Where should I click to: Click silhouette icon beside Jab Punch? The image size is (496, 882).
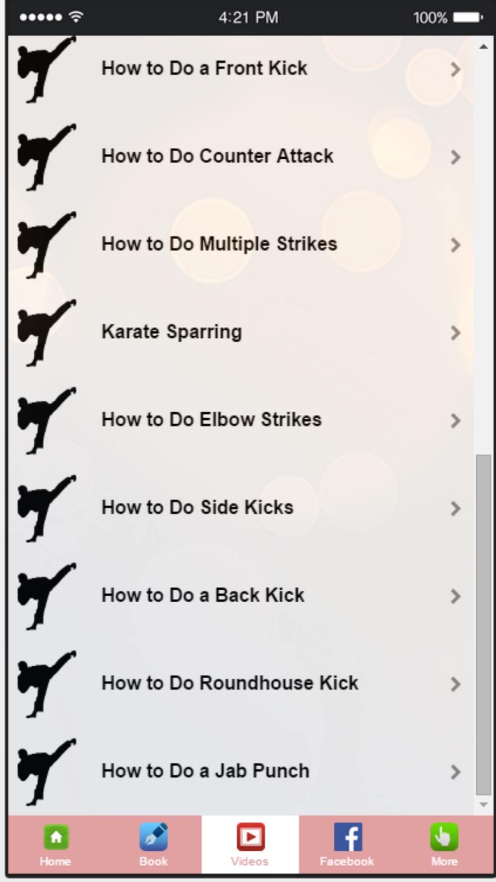click(x=47, y=771)
